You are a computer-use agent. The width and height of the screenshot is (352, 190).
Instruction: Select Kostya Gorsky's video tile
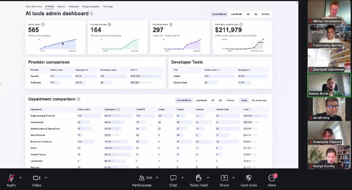tap(329, 158)
